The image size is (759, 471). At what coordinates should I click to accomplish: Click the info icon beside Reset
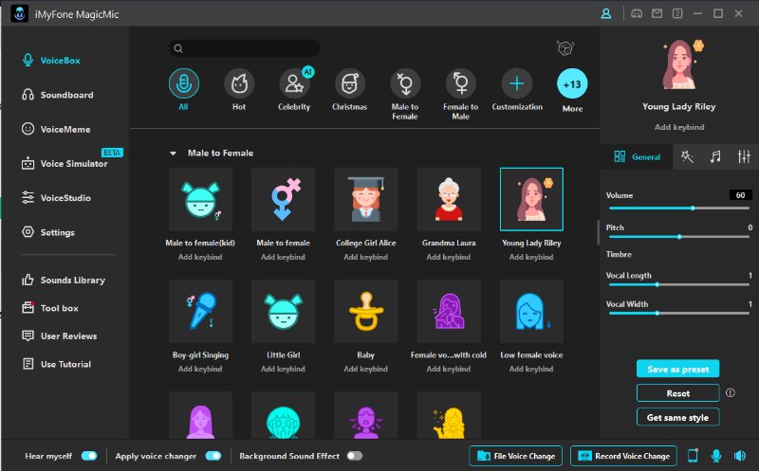(731, 392)
